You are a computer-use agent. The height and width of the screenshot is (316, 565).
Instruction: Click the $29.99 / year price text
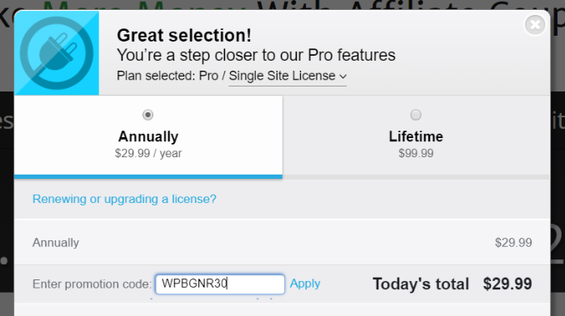pos(148,154)
